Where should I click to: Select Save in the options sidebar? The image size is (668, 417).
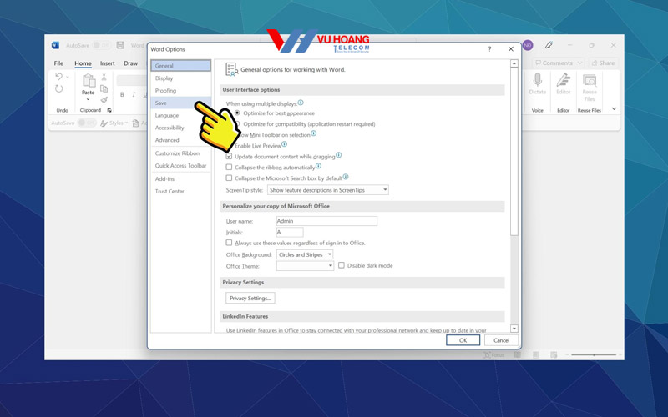[x=161, y=103]
